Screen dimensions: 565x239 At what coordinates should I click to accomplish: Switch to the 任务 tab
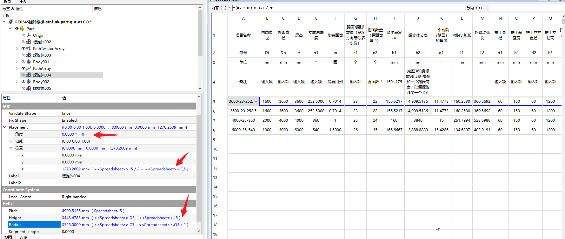[x=23, y=2]
